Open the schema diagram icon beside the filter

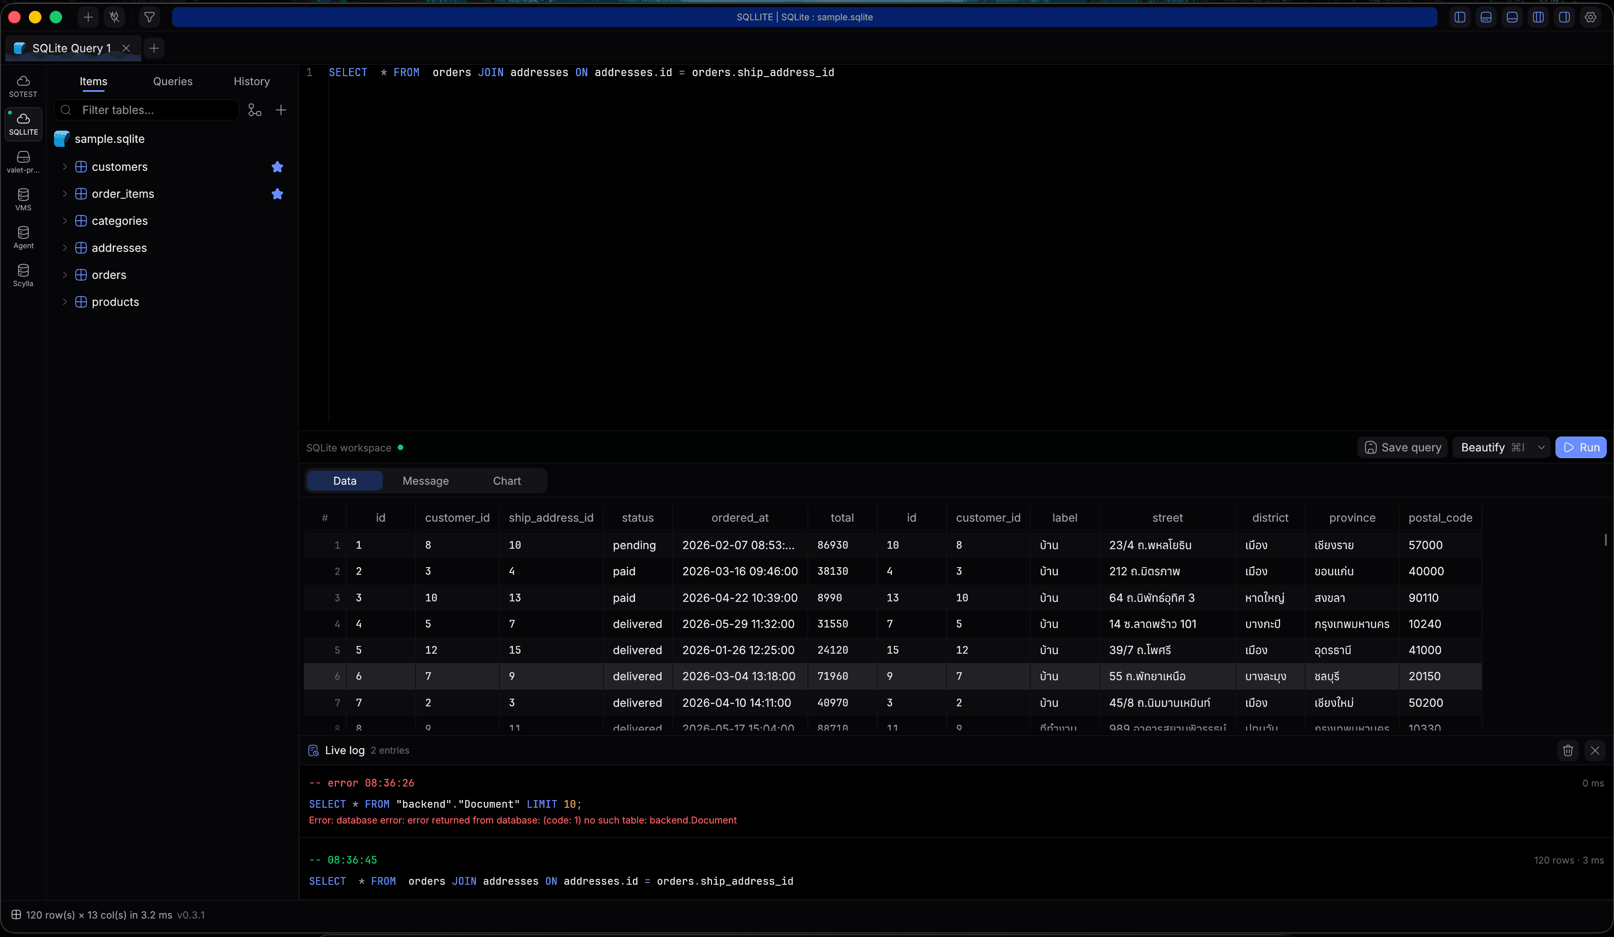255,110
